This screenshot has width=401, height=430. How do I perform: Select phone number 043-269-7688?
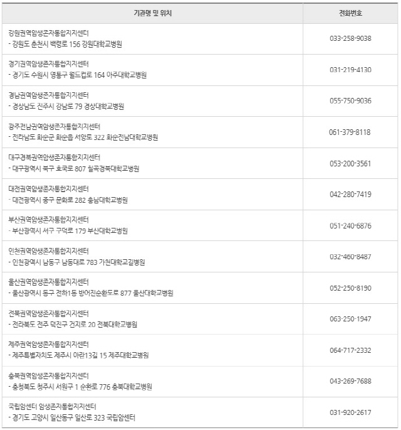(x=350, y=382)
